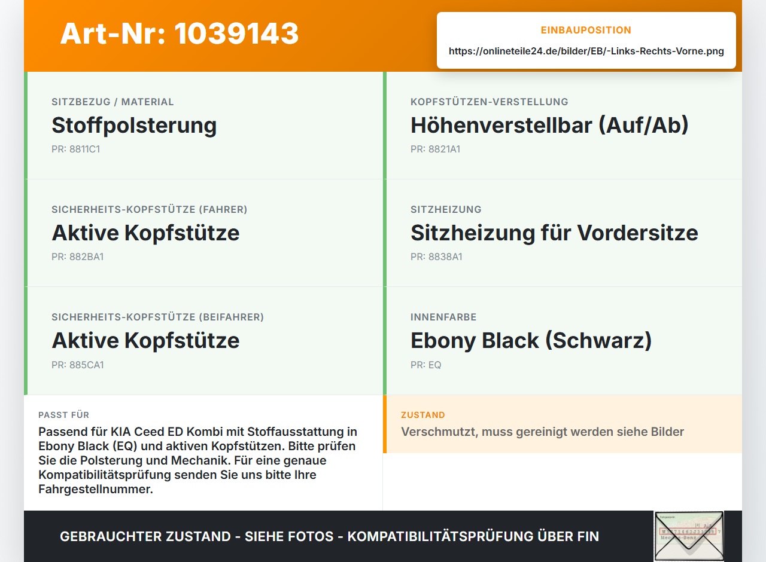The width and height of the screenshot is (766, 562).
Task: Click PR: 882BA1 code
Action: [x=78, y=256]
